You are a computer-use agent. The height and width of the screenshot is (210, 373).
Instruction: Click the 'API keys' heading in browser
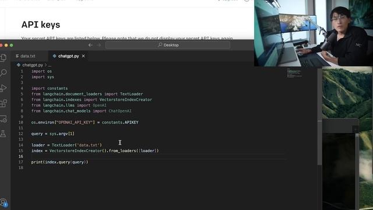[x=41, y=24]
